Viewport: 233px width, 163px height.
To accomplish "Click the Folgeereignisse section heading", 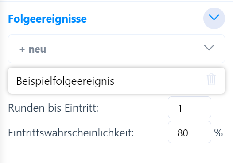I will [47, 19].
